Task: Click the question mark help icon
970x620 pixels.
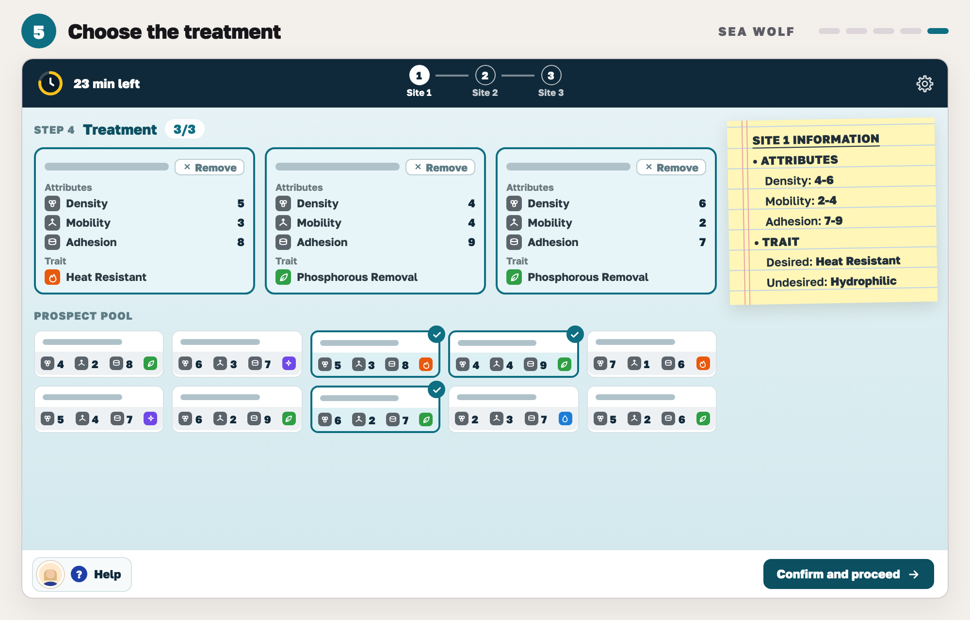Action: click(x=79, y=574)
